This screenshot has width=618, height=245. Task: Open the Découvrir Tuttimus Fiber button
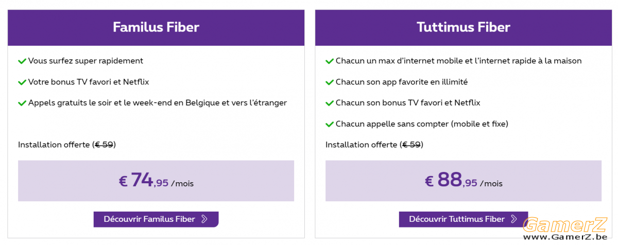coord(463,219)
